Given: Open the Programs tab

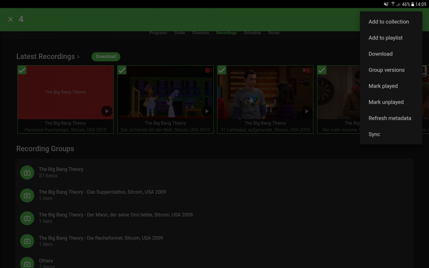Looking at the screenshot, I should tap(158, 33).
